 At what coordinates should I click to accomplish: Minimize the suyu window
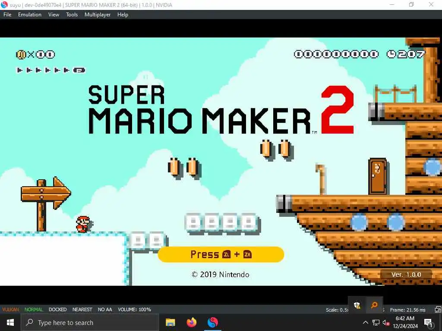(392, 5)
